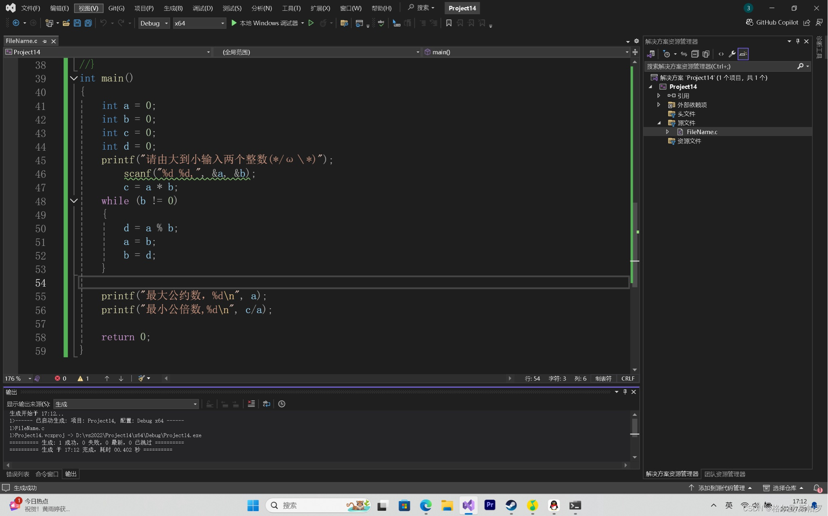The image size is (828, 516).
Task: Open Properties wrench icon in Solution Explorer
Action: point(732,54)
